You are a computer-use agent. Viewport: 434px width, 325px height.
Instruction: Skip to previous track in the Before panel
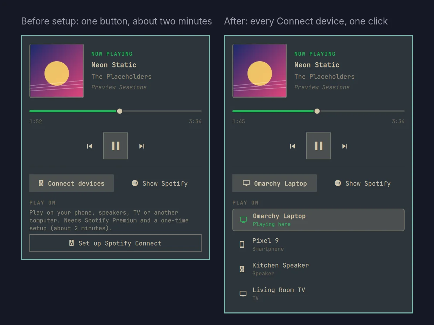tap(90, 146)
